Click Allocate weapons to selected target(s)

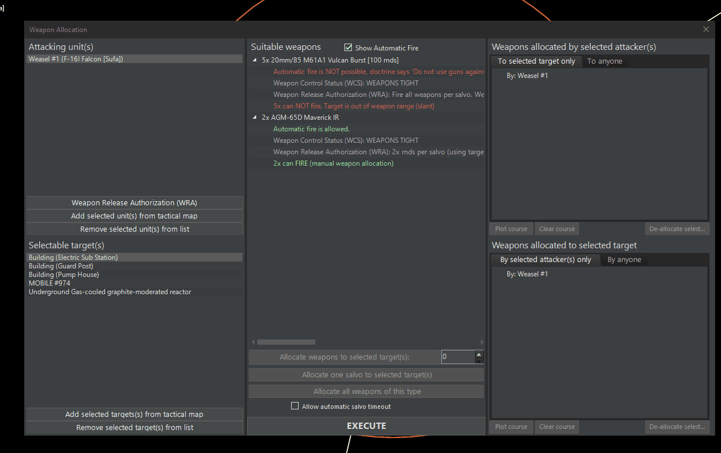[x=344, y=357]
